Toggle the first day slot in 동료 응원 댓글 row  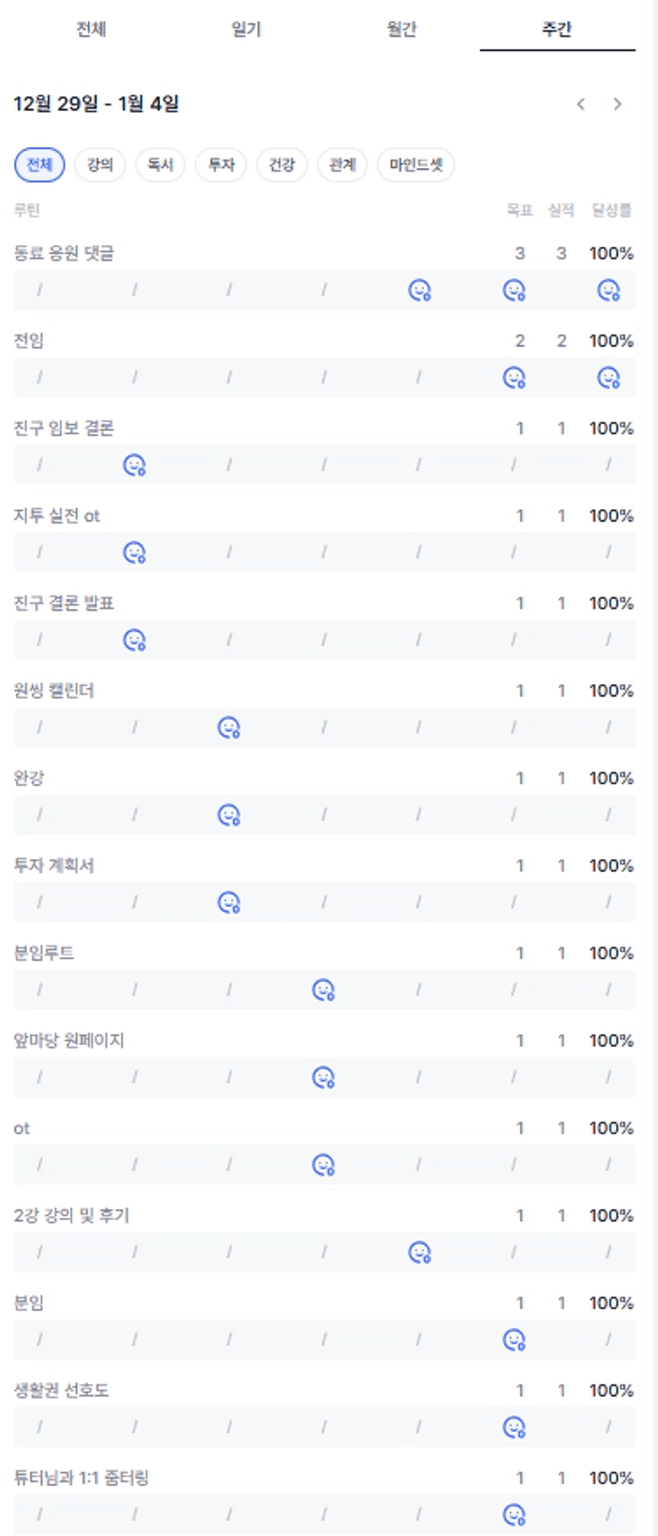click(40, 290)
